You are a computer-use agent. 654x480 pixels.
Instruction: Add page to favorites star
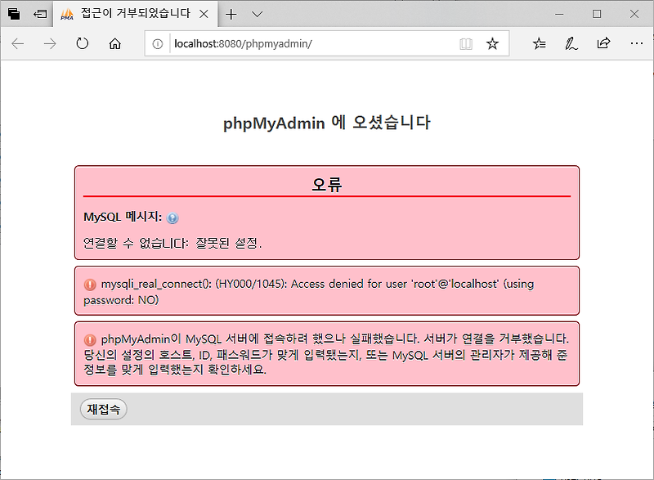click(493, 44)
